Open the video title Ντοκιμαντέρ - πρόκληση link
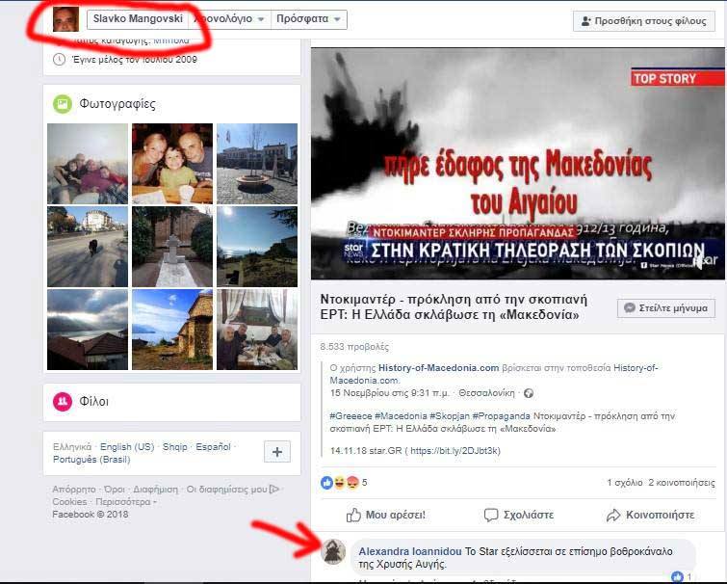This screenshot has height=584, width=727. tap(454, 307)
